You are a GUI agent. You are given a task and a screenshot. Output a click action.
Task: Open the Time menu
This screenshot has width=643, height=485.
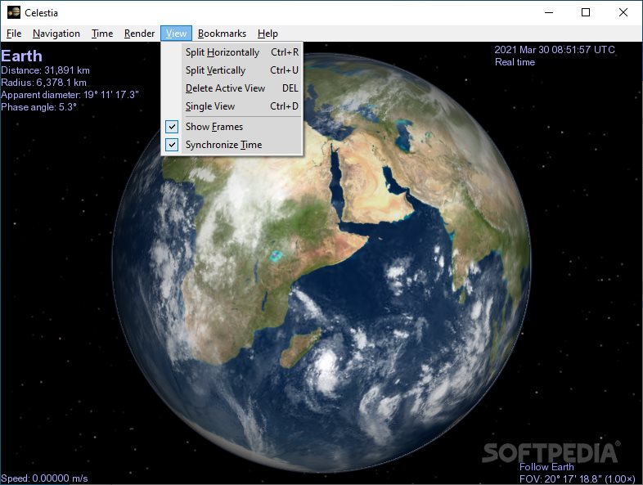102,34
